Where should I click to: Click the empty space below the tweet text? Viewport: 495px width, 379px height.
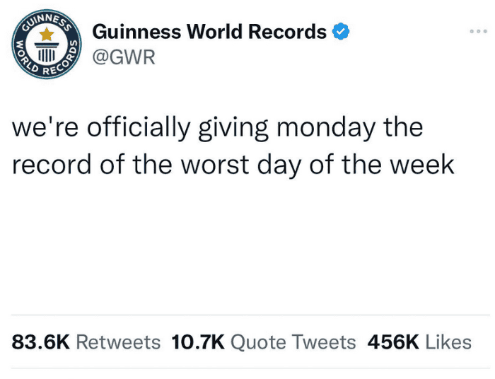[248, 247]
